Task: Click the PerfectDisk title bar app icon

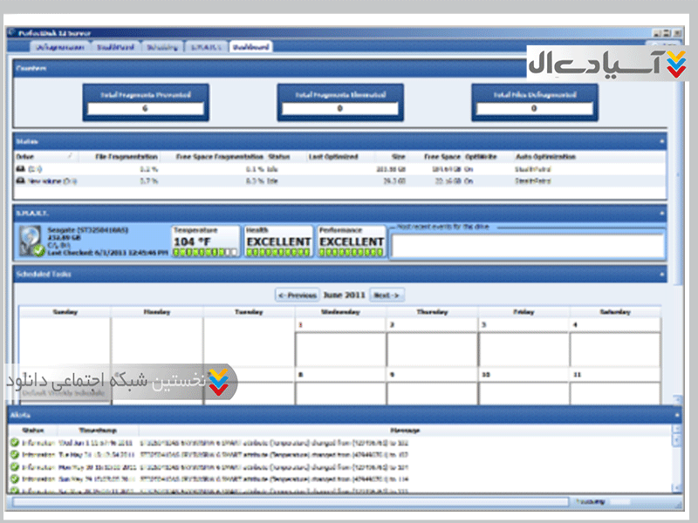Action: point(12,33)
